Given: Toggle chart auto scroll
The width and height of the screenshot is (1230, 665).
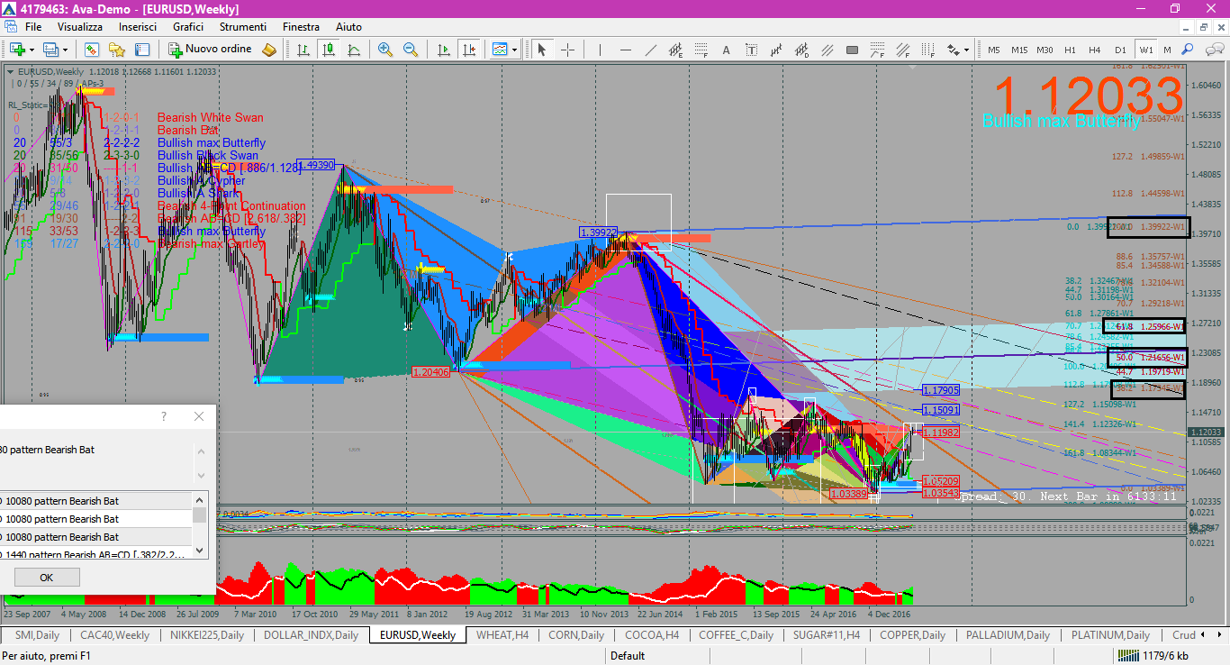Looking at the screenshot, I should pos(444,50).
